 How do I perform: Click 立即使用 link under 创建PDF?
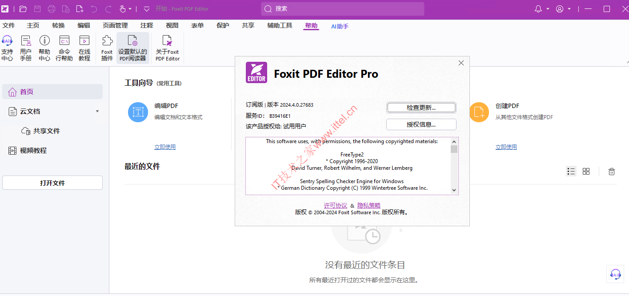coord(506,147)
